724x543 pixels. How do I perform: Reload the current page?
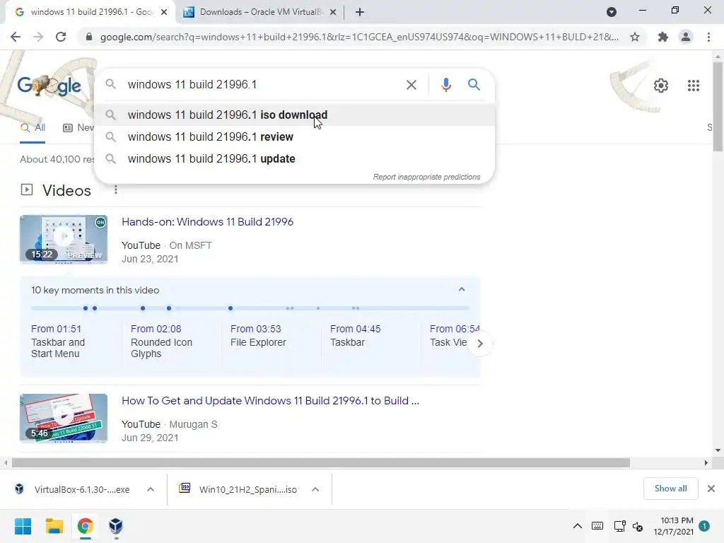pyautogui.click(x=61, y=37)
